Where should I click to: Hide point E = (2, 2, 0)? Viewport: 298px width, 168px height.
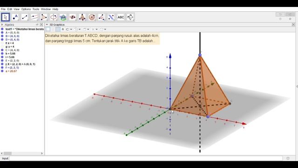[x=2, y=61]
